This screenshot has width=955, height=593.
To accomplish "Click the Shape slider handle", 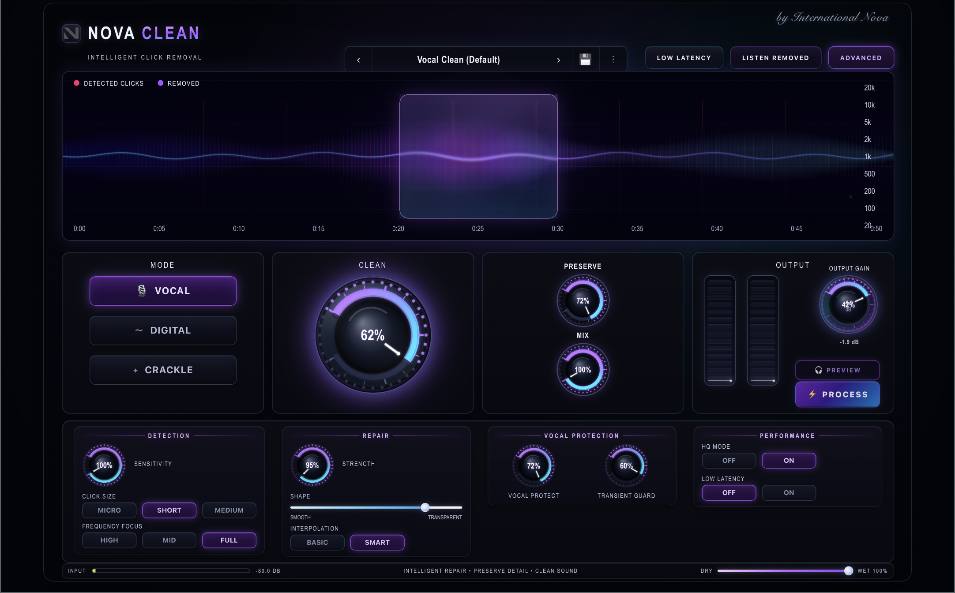I will pyautogui.click(x=425, y=507).
